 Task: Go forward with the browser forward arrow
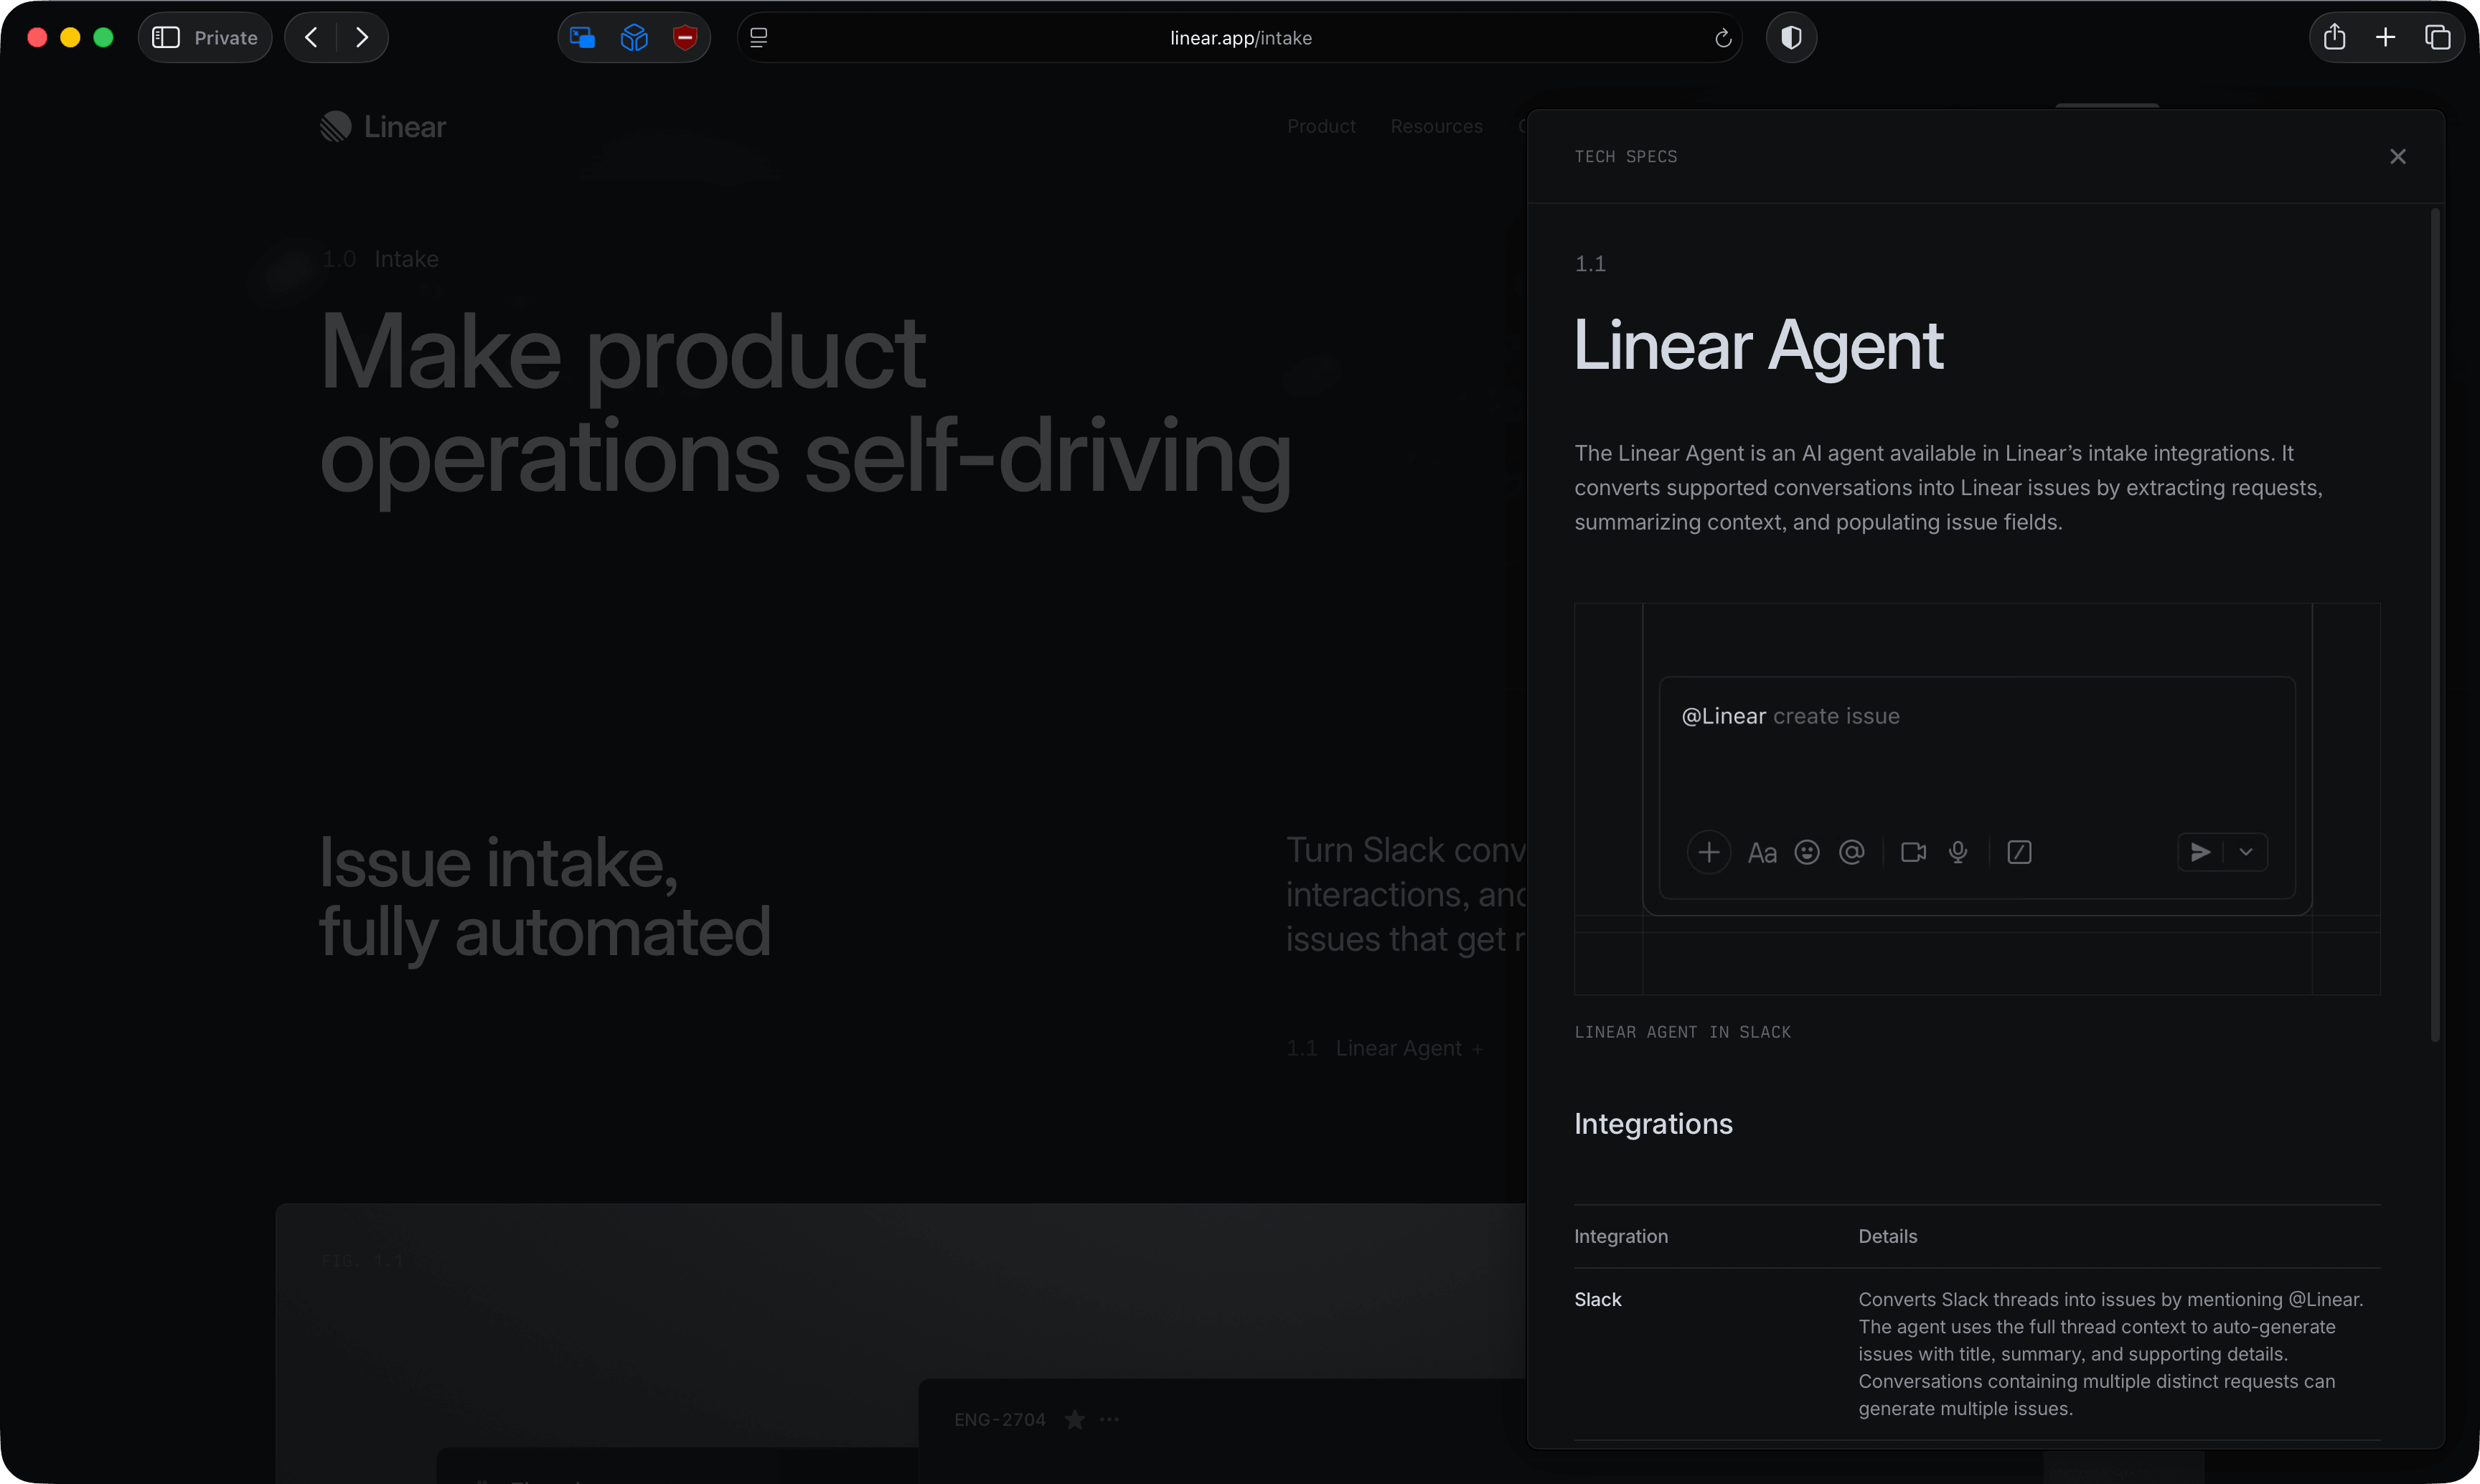362,37
